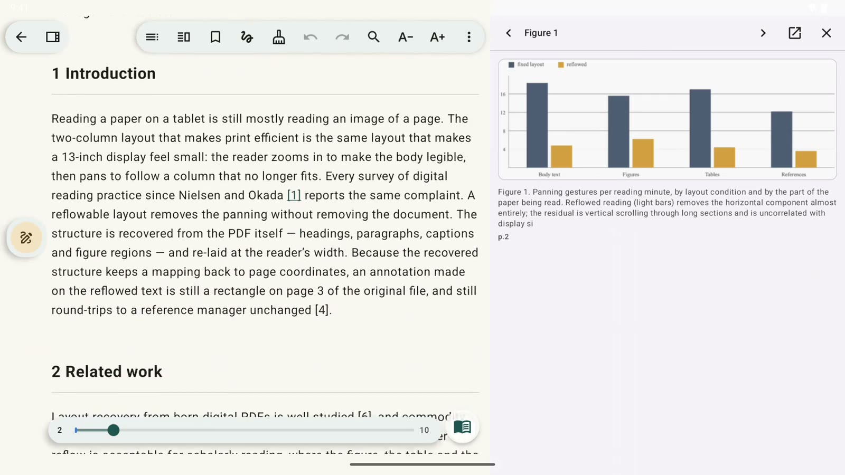Increase font size with A+ button

[437, 37]
